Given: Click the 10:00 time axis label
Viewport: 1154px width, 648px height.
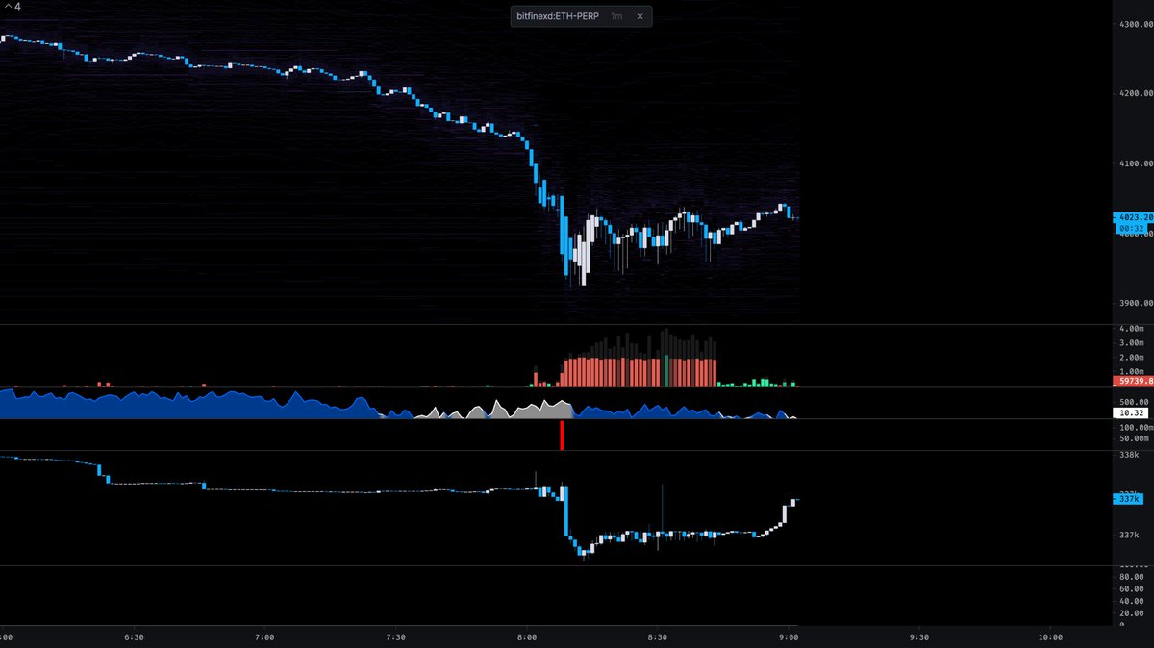Looking at the screenshot, I should coord(1051,637).
